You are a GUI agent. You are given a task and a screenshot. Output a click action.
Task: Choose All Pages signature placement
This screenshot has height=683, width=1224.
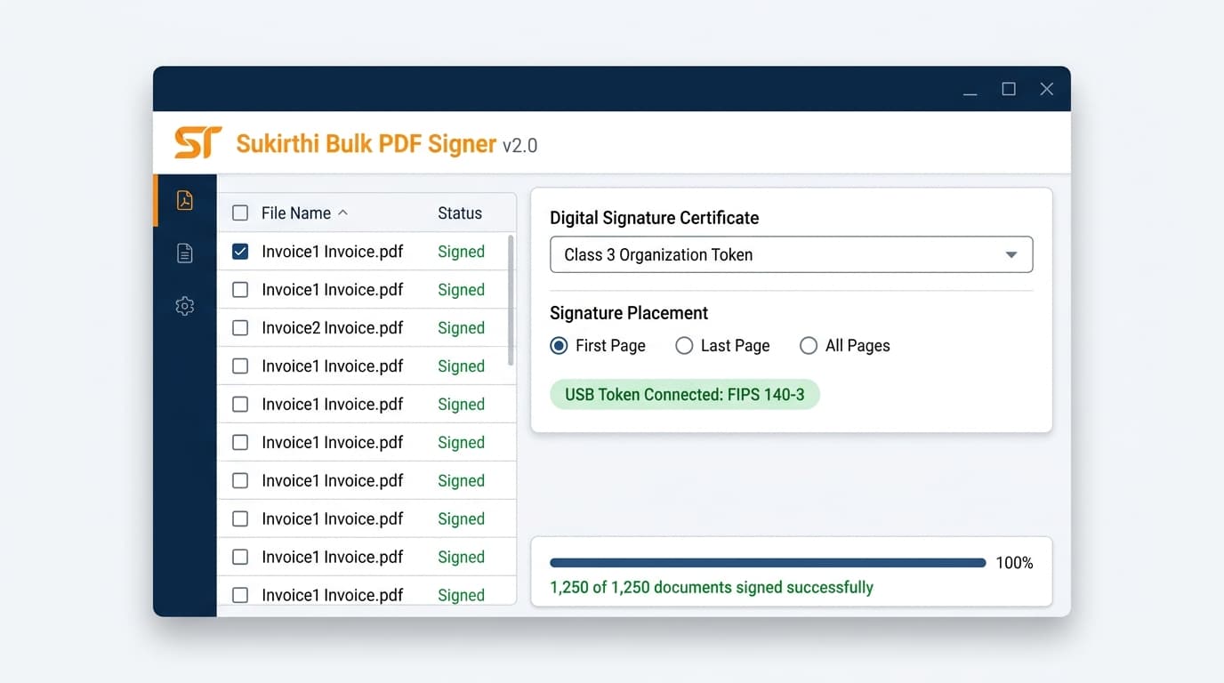809,346
